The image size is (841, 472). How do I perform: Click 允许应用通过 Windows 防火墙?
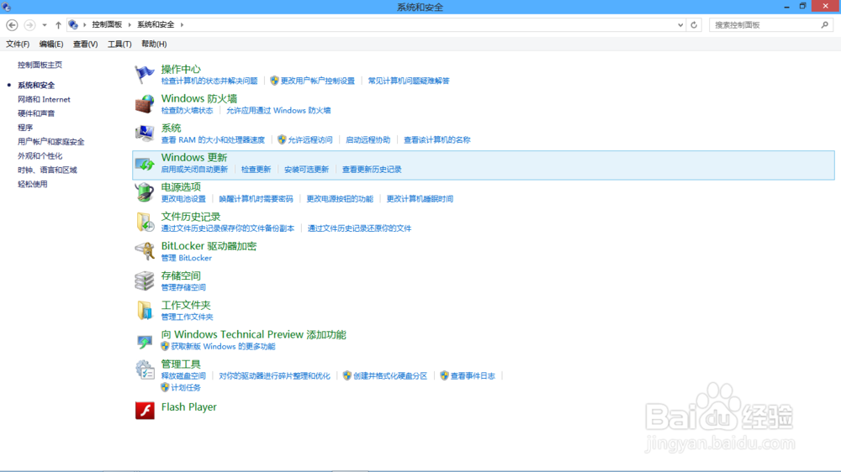click(278, 110)
